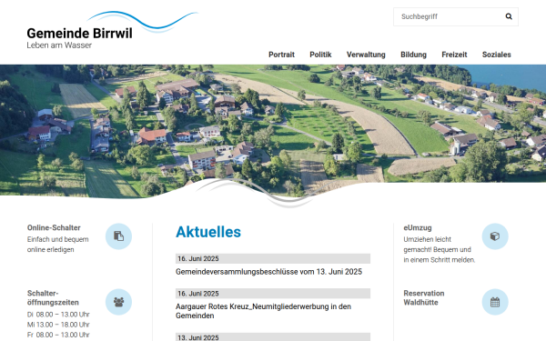
Task: Click the 'Leben am Wasser' tagline
Action: [x=59, y=45]
